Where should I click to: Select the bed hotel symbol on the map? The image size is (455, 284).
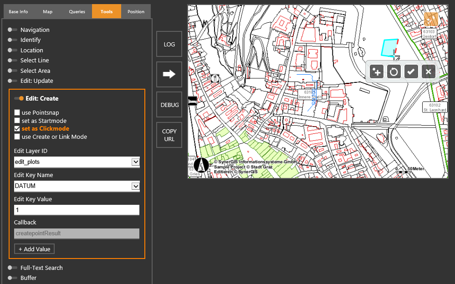point(192,101)
